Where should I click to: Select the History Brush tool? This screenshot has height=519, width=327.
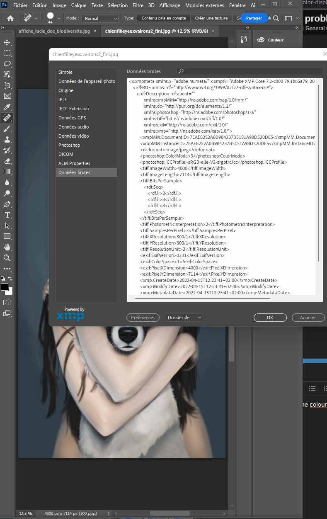(7, 150)
